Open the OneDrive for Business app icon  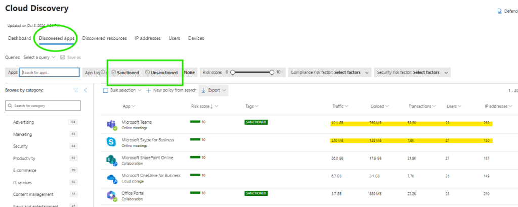[x=111, y=178]
